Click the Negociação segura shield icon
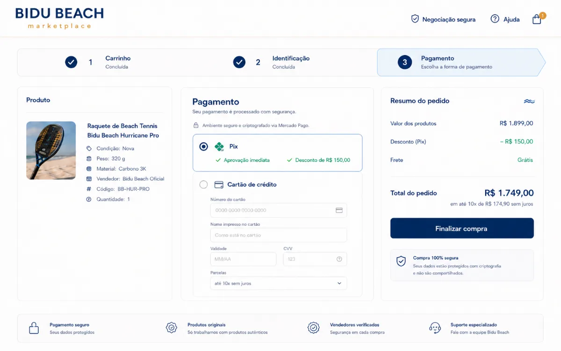 (x=415, y=19)
